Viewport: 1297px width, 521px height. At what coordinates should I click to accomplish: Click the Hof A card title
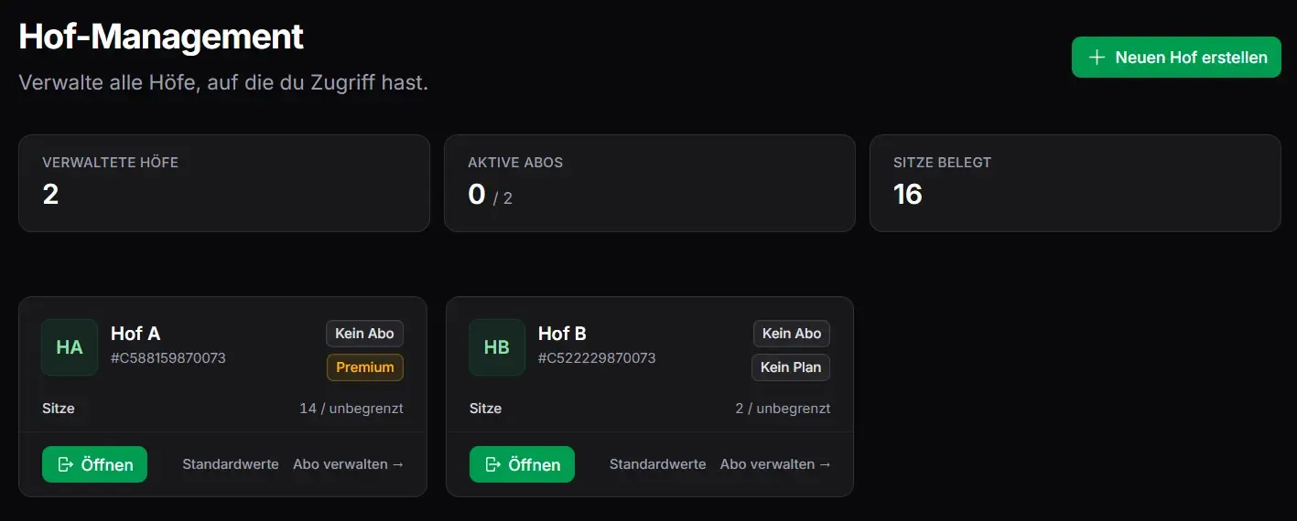tap(135, 334)
